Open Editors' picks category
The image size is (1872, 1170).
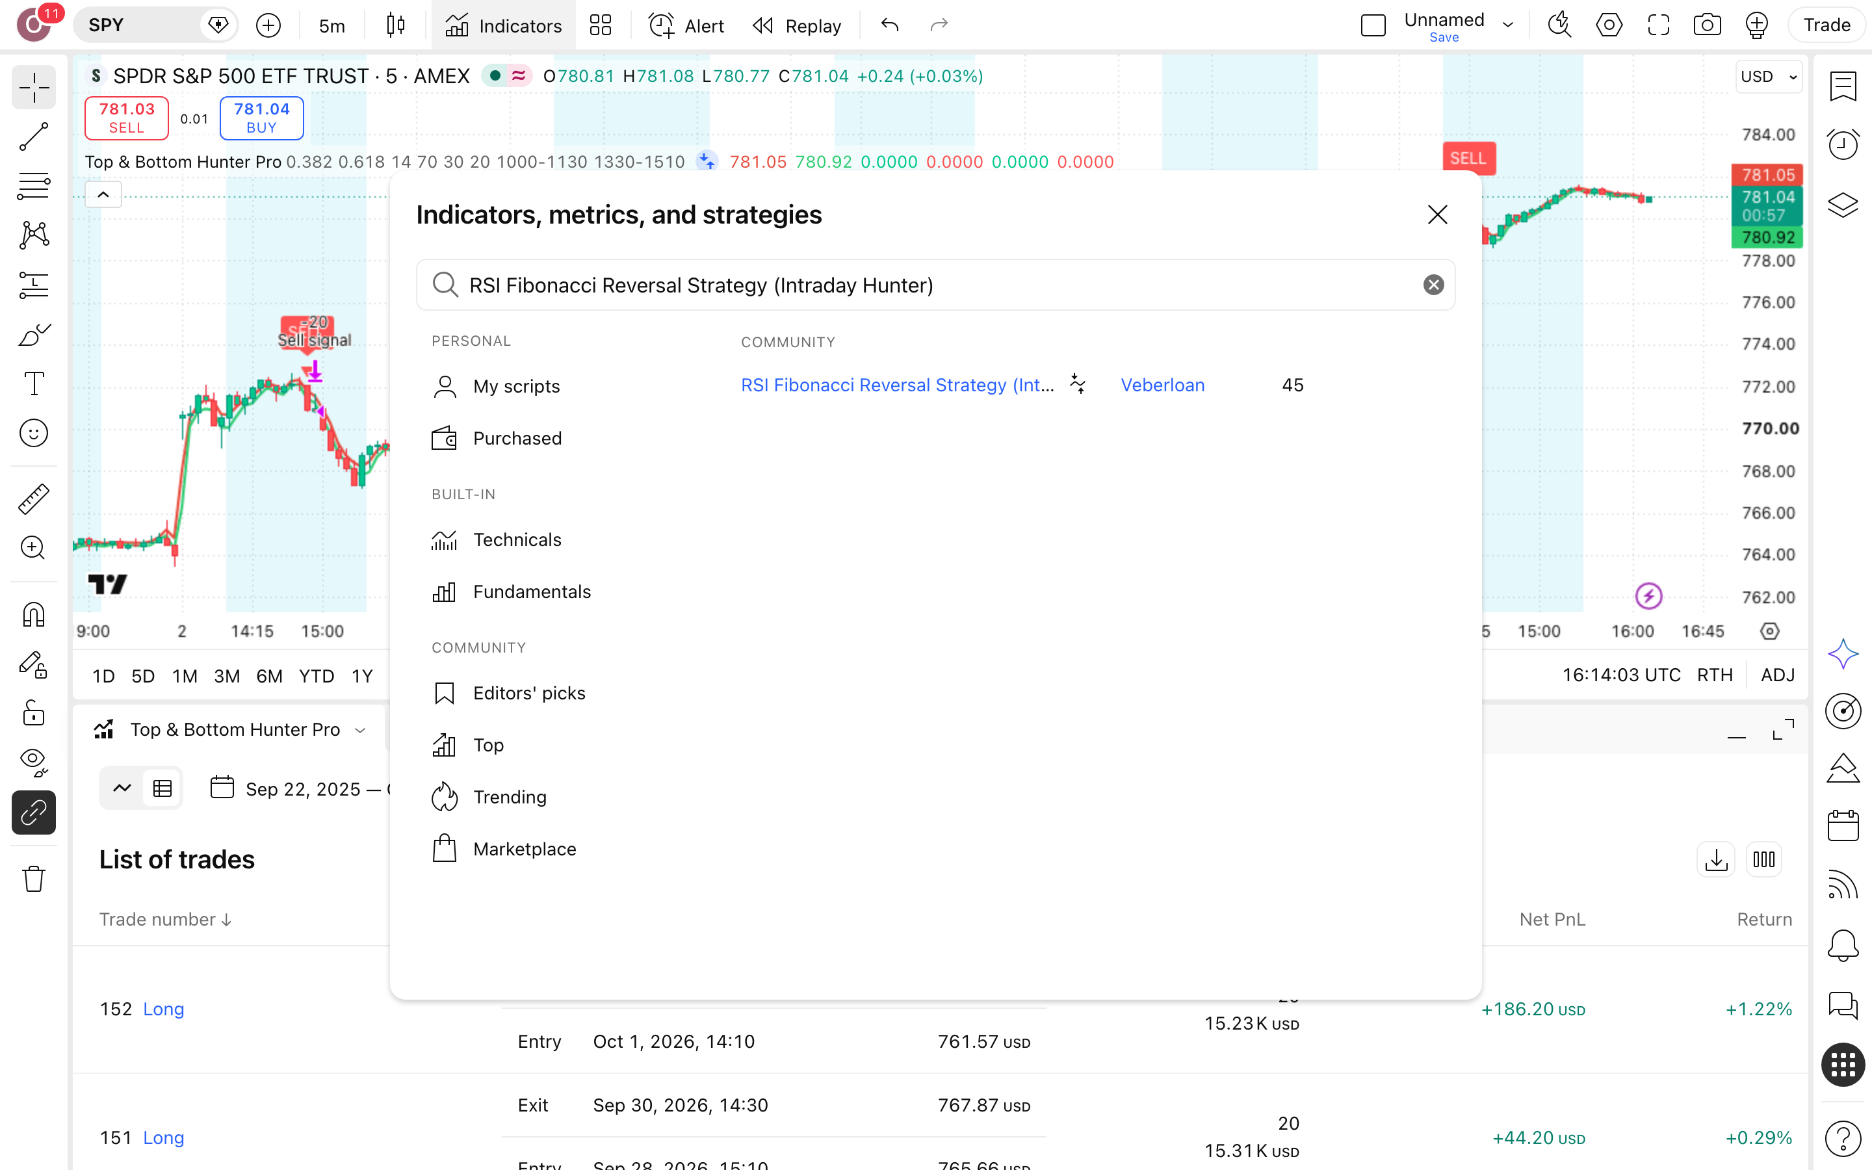click(509, 692)
